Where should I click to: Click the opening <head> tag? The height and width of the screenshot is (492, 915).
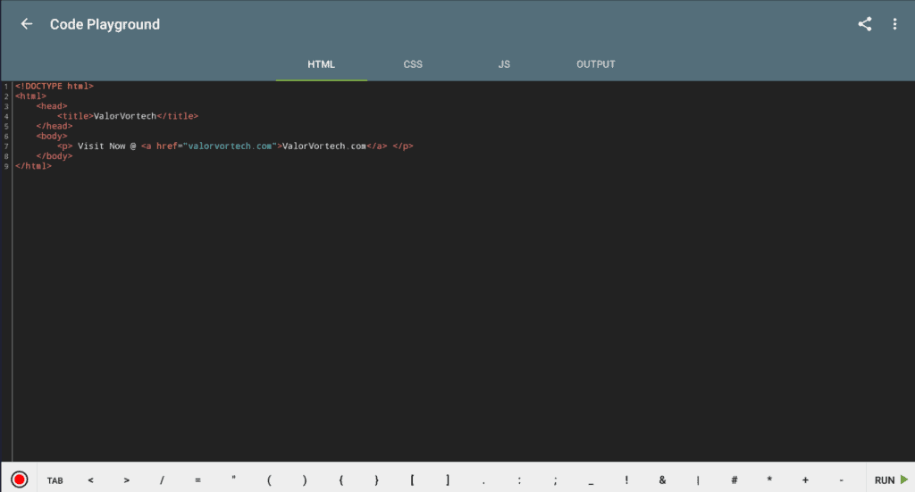[x=51, y=106]
